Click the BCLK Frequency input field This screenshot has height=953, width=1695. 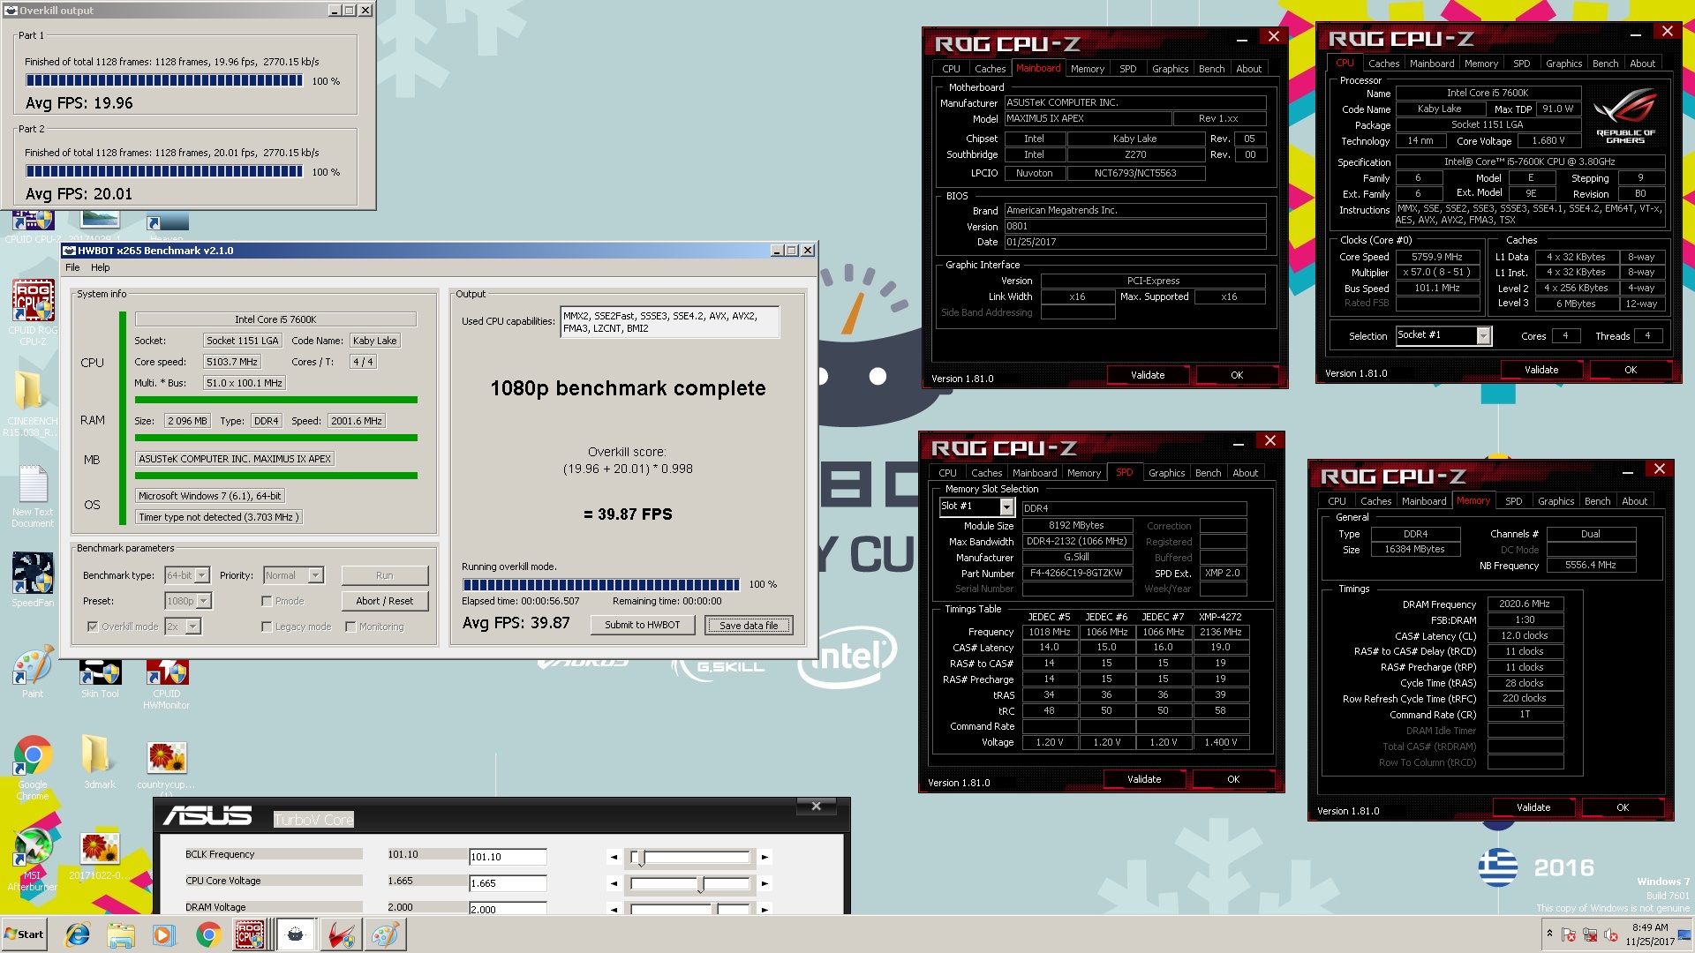coord(508,857)
